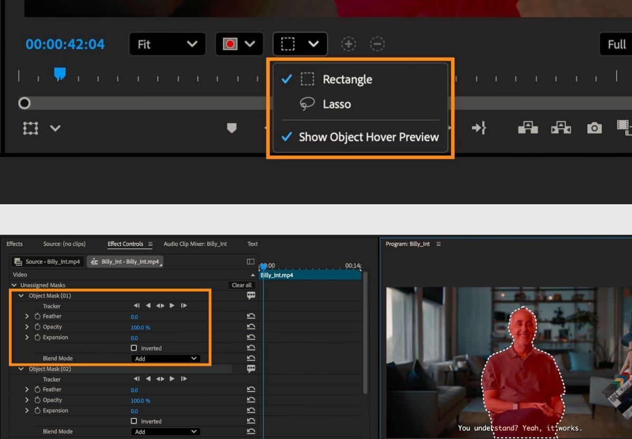Reset the Feather parameter with its reset icon
The image size is (632, 439).
click(251, 316)
